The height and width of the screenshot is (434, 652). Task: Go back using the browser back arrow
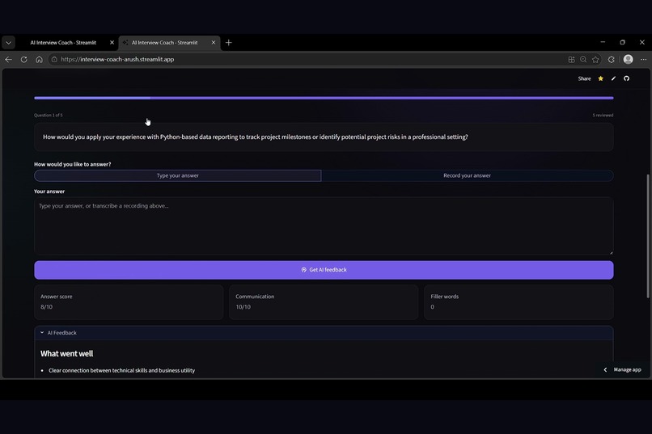(x=8, y=59)
